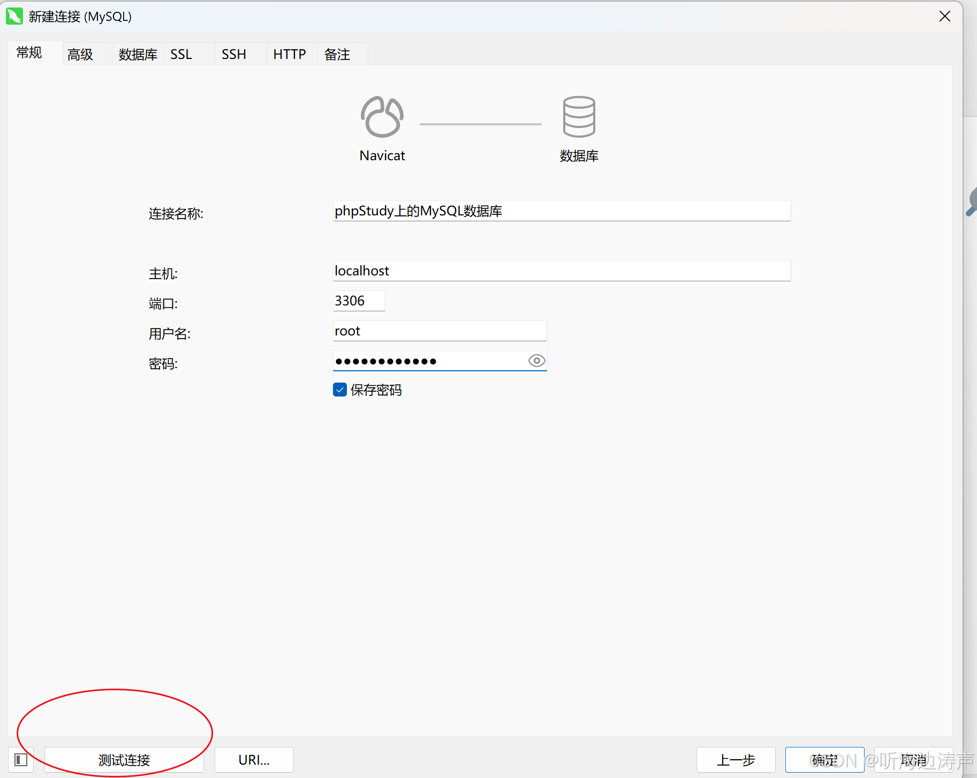Click the 连接名称: label
This screenshot has width=977, height=778.
tap(176, 214)
